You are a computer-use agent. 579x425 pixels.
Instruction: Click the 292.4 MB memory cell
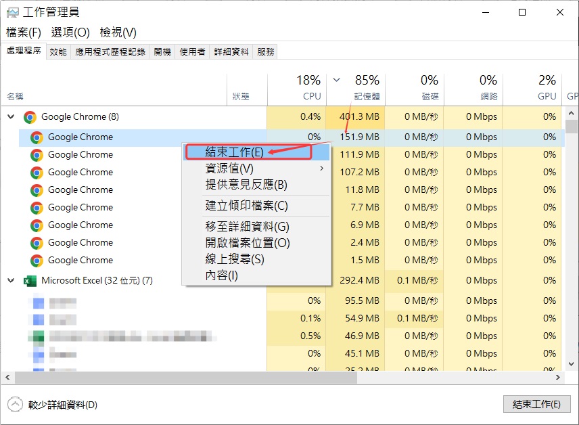(x=356, y=280)
